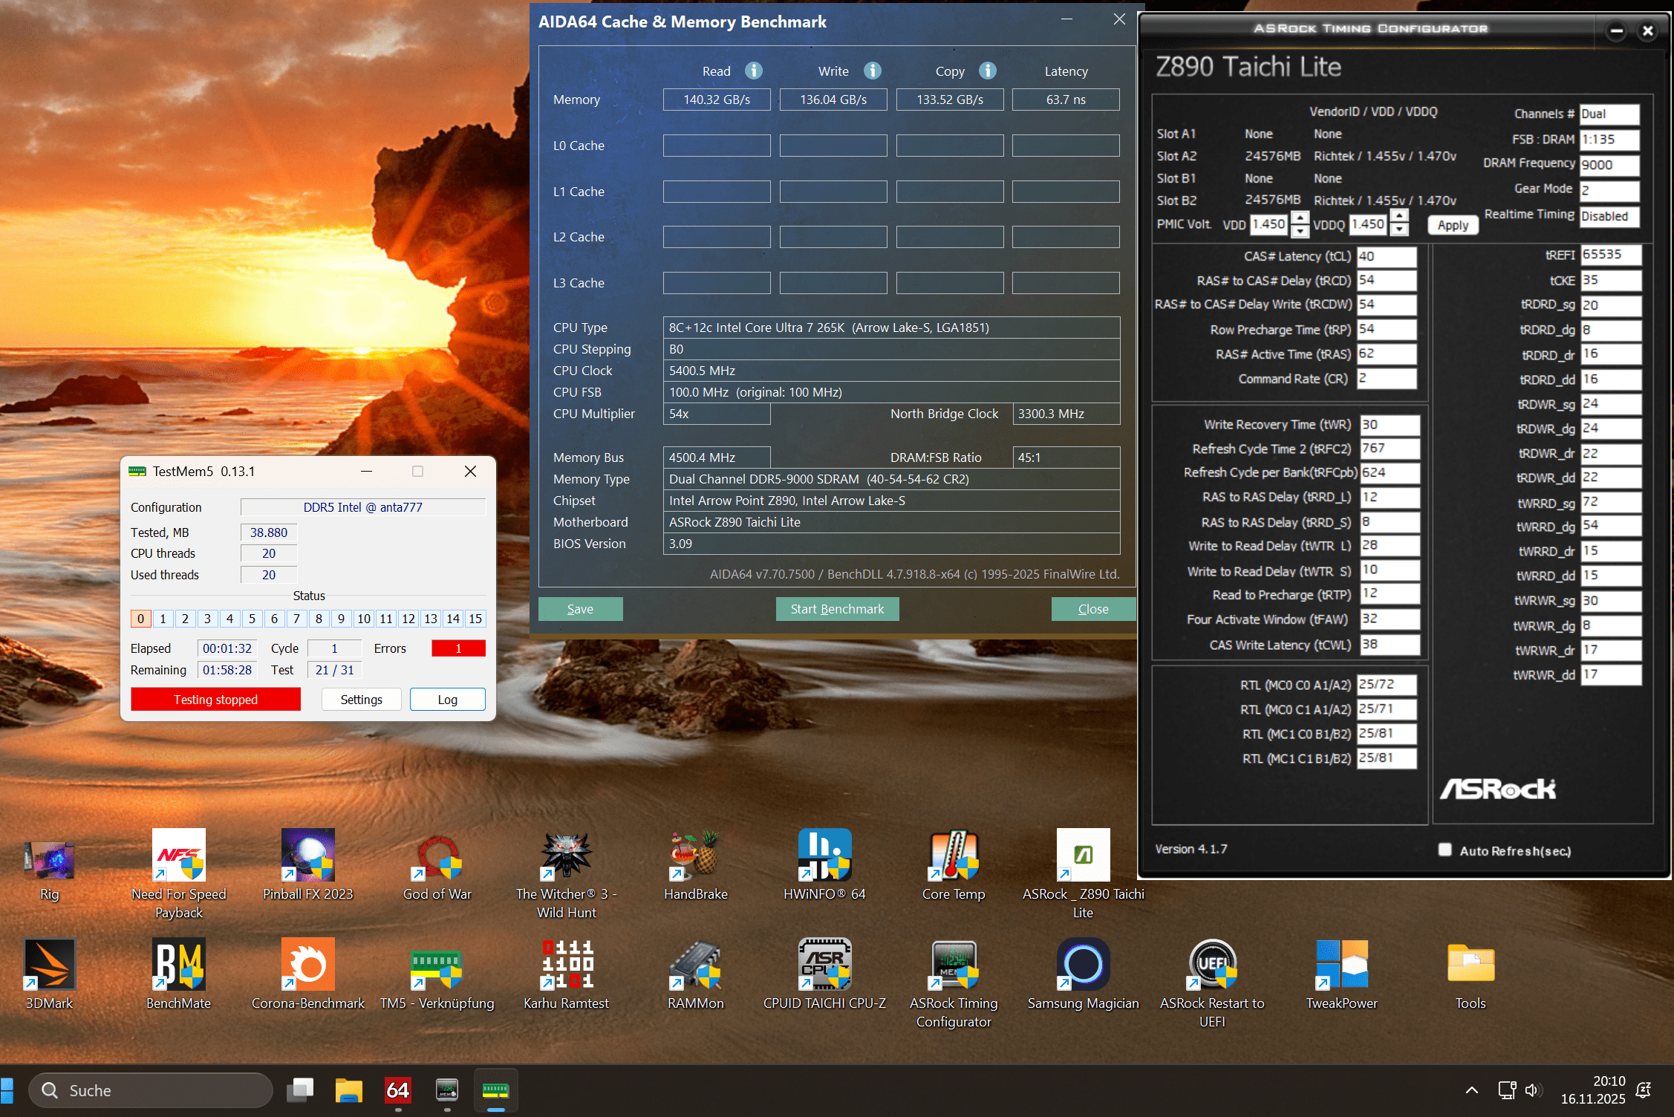
Task: Select thread 0 status box in TestMem5
Action: click(140, 619)
